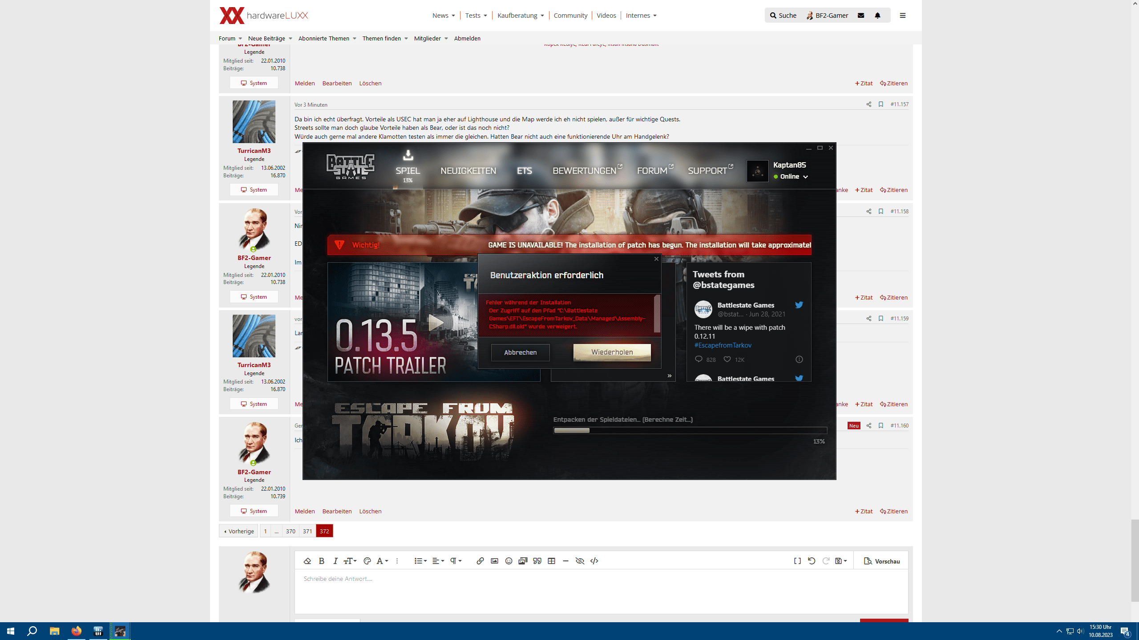
Task: Click the install progress bar
Action: click(x=690, y=430)
